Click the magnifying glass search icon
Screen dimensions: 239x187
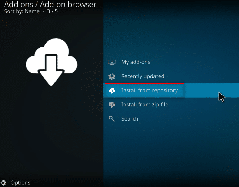pyautogui.click(x=112, y=118)
